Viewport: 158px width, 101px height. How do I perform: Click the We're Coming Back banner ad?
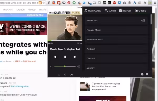click(24, 28)
